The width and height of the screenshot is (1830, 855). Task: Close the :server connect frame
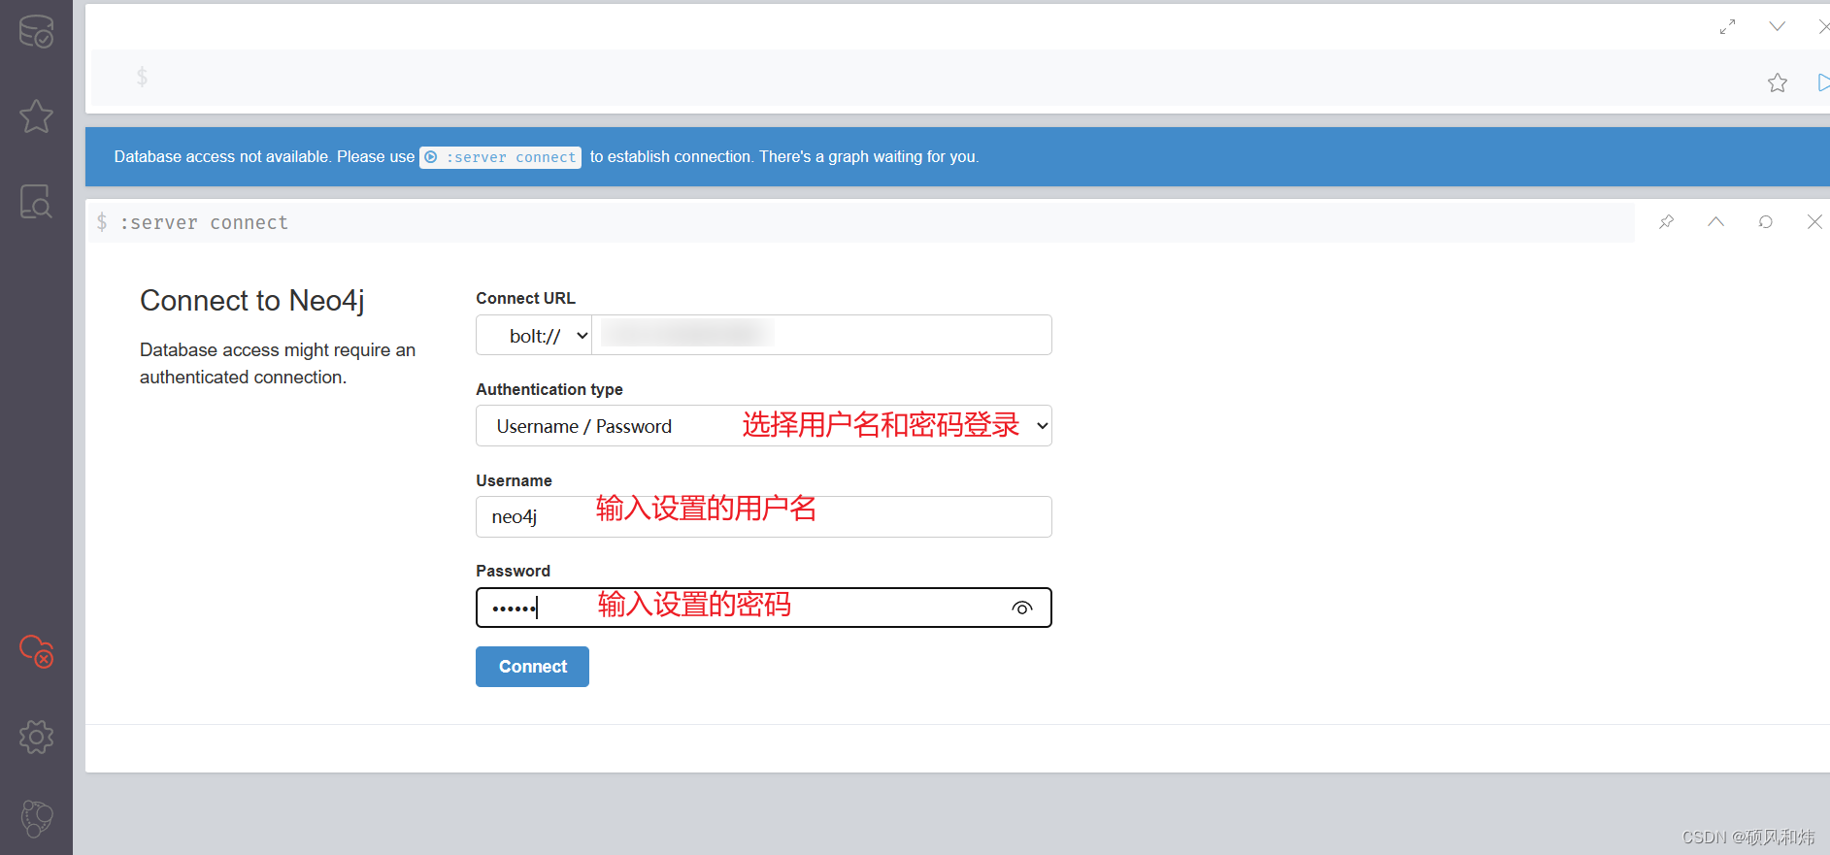pyautogui.click(x=1814, y=221)
